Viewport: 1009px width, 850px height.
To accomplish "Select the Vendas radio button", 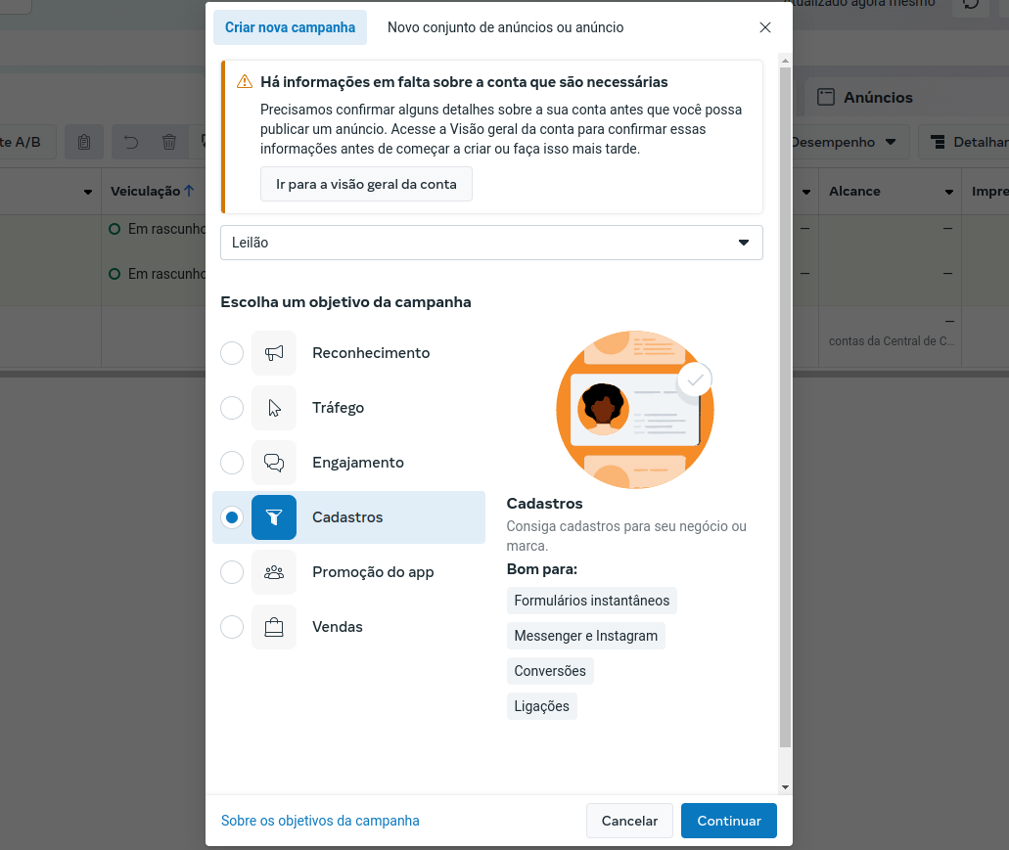I will (232, 627).
